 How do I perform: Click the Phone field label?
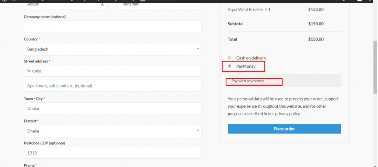pos(30,165)
